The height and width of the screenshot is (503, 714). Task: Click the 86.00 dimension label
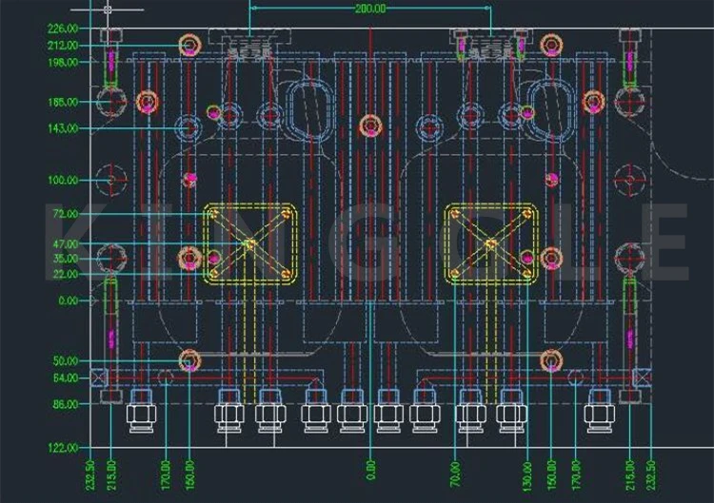[x=65, y=405]
